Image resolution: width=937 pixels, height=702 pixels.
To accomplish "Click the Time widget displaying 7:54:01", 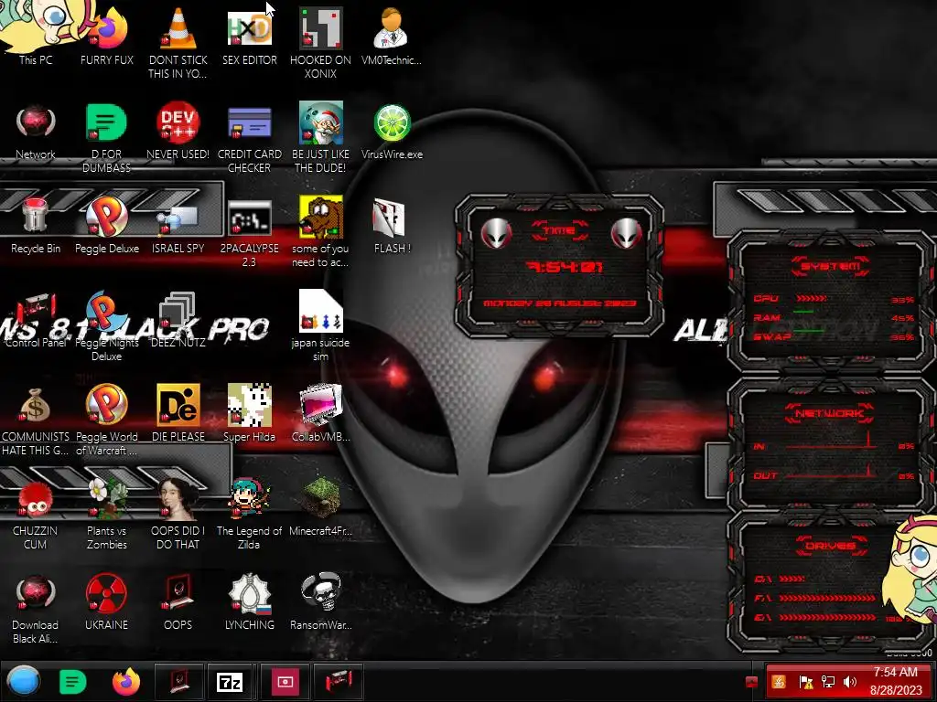I will coord(559,265).
